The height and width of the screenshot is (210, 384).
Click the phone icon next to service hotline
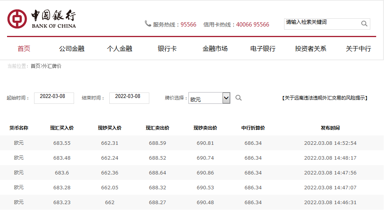(x=148, y=24)
